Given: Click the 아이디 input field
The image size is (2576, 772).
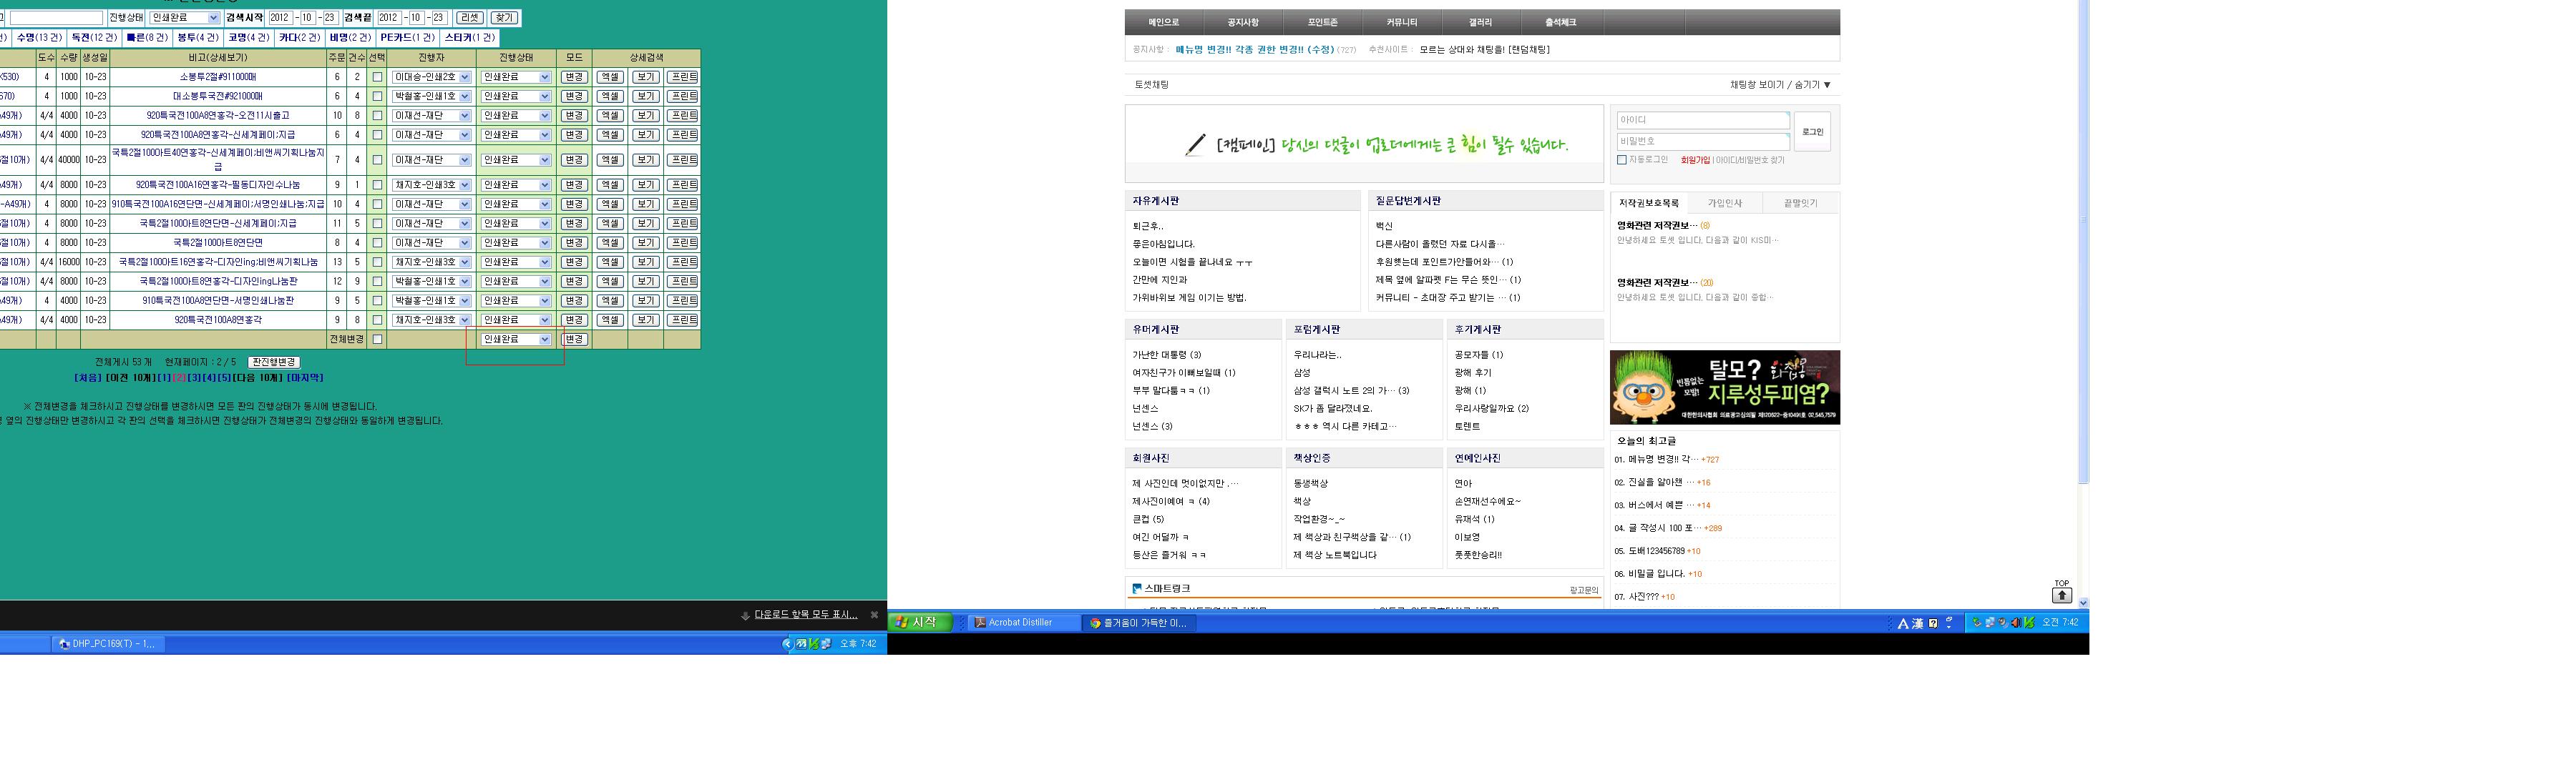Looking at the screenshot, I should click(1702, 120).
